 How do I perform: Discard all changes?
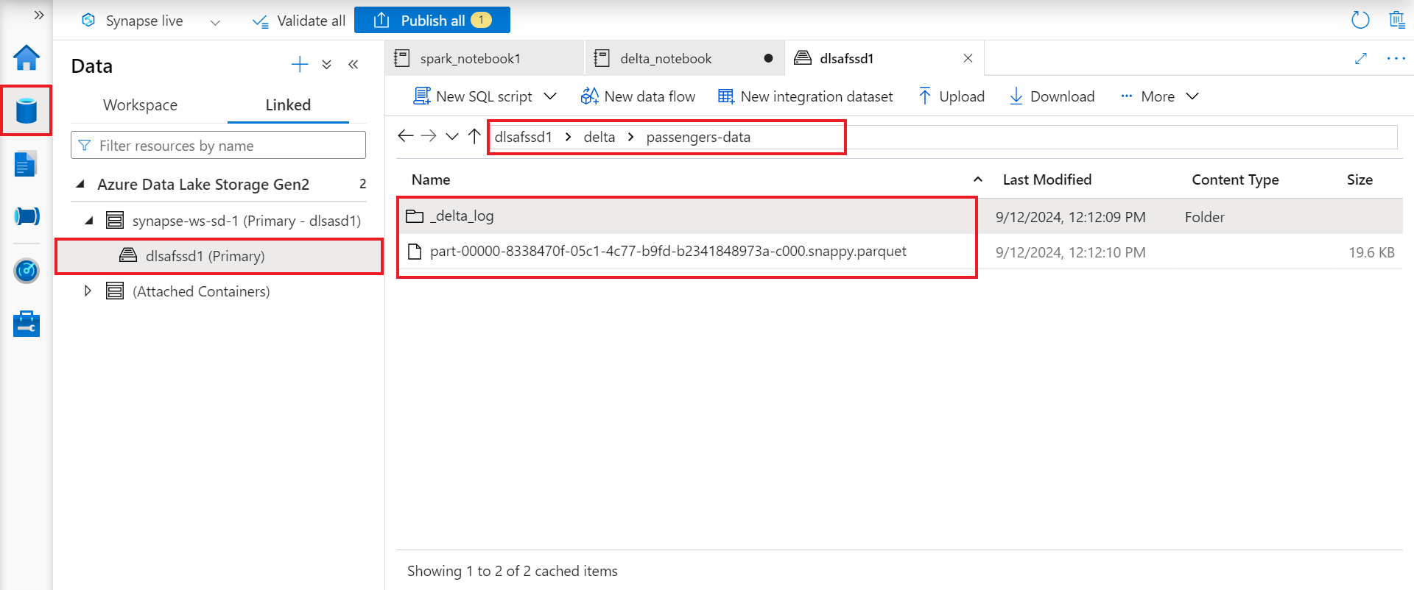[x=1396, y=20]
